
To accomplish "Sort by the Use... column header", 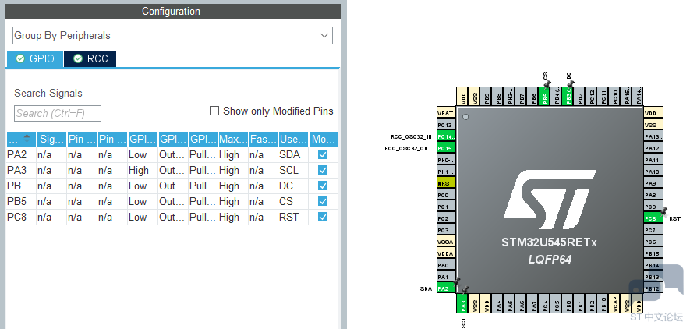I will (293, 140).
